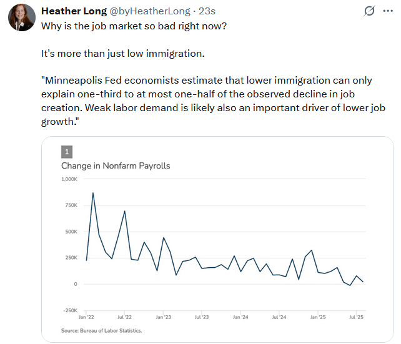Select the Jul '25 x-axis label

click(x=357, y=317)
